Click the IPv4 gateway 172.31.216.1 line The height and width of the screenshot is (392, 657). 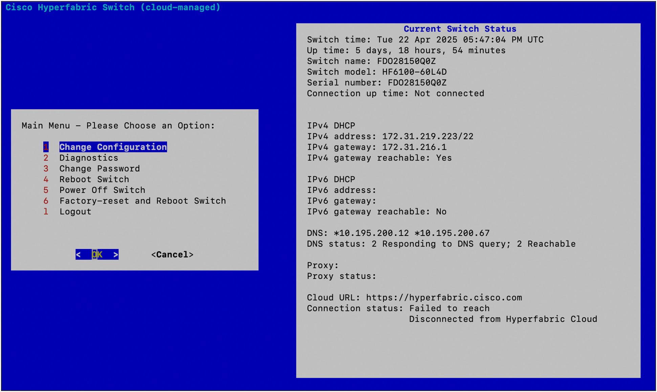(377, 147)
